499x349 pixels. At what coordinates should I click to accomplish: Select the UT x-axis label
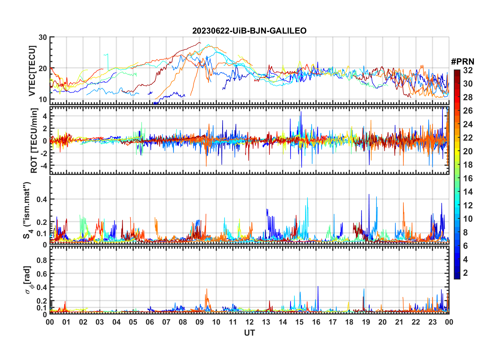click(x=249, y=333)
